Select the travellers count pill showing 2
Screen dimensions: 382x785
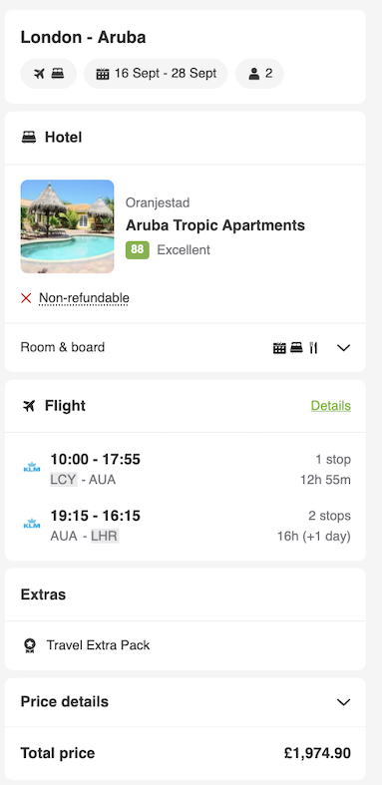pyautogui.click(x=259, y=74)
